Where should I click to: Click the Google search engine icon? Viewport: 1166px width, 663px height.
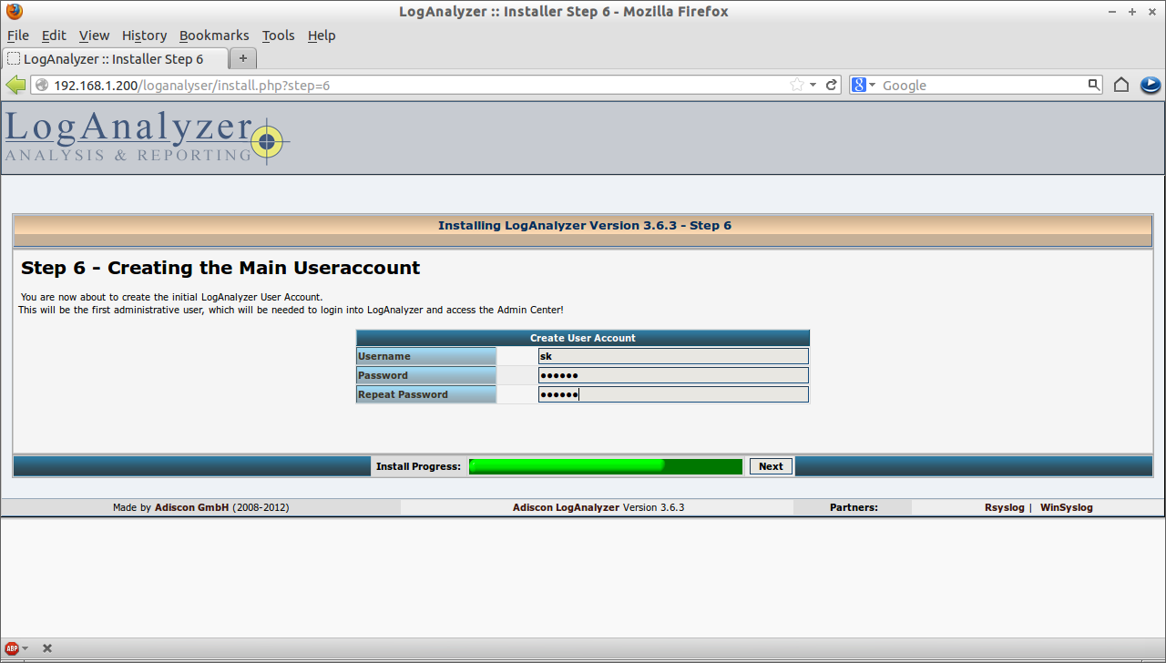click(858, 85)
